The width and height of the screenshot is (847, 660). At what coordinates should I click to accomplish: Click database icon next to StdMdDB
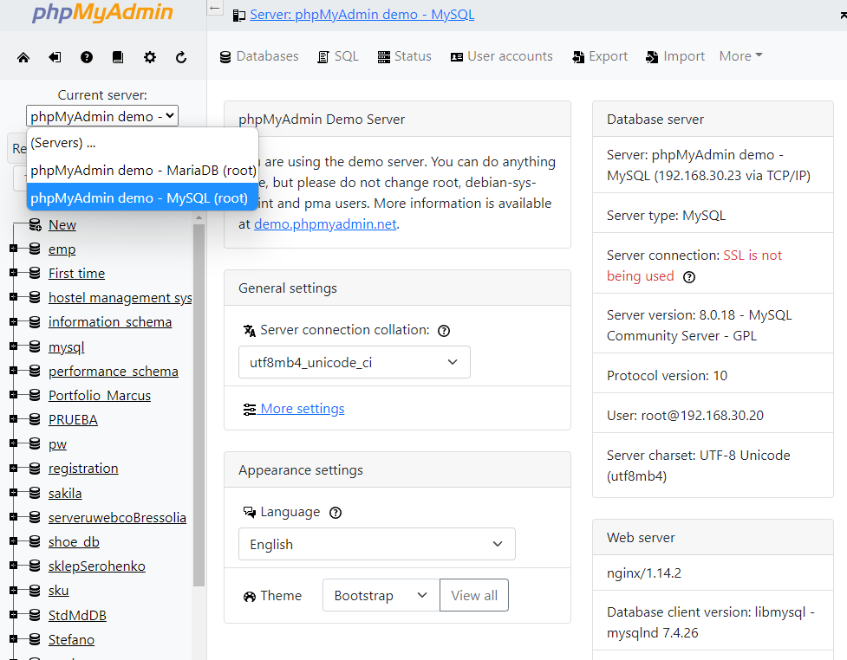tap(35, 615)
